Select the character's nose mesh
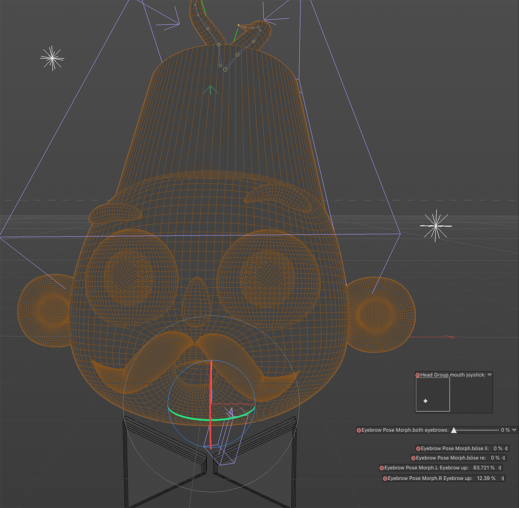The image size is (519, 508). point(196,302)
